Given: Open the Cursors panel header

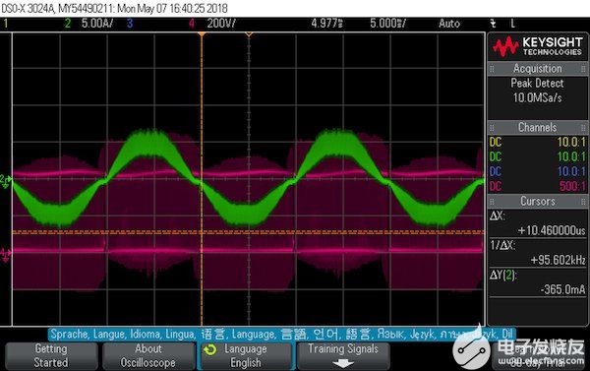Looking at the screenshot, I should 537,201.
